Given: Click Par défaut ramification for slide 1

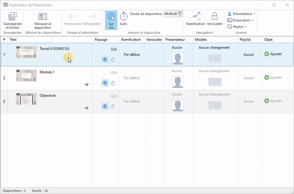Looking at the screenshot, I should (x=132, y=55).
